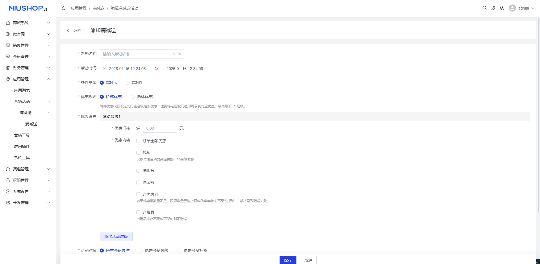The image size is (540, 264).
Task: Check the 送优惠券 option
Action: click(138, 194)
